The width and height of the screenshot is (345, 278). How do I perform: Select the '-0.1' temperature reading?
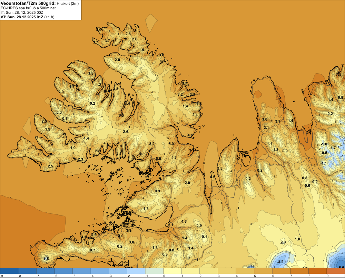[x=204, y=237]
